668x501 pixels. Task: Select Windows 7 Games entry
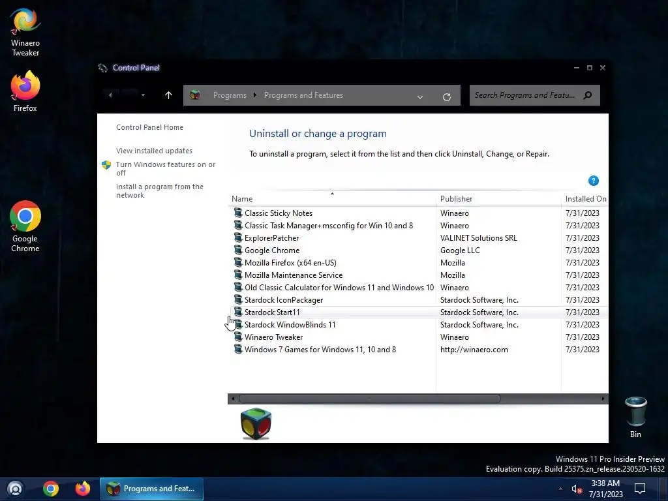click(419, 349)
